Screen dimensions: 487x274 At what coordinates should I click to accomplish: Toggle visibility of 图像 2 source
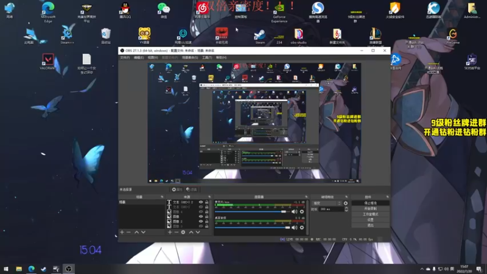tap(201, 222)
